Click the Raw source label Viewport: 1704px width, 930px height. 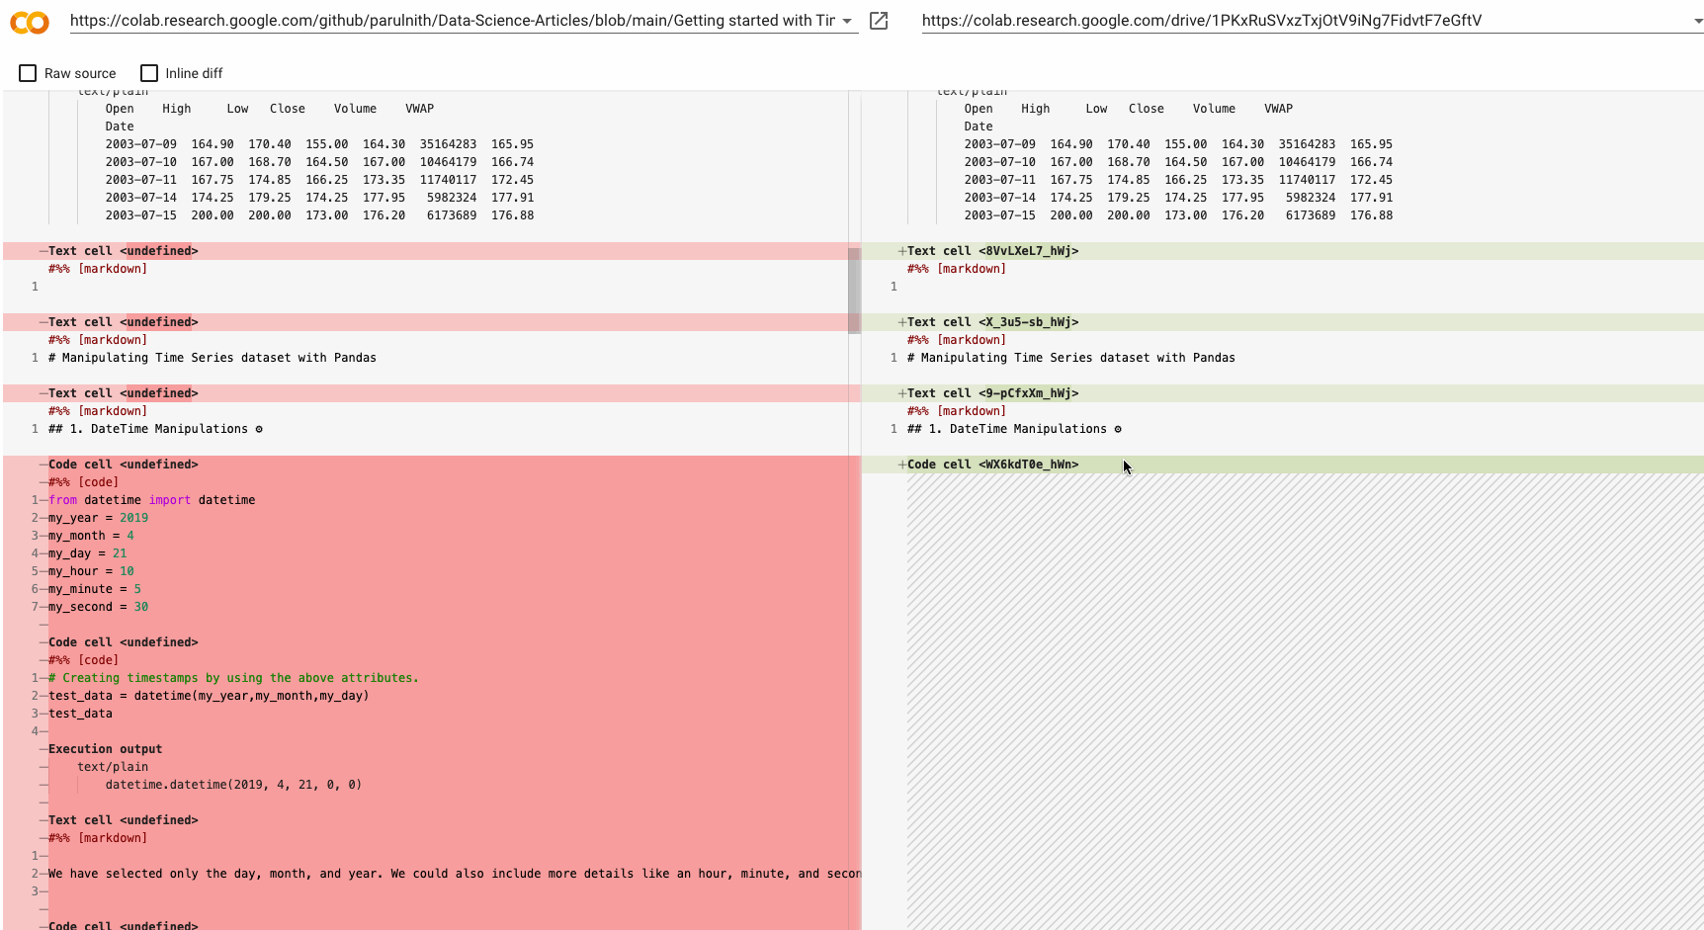pos(80,73)
